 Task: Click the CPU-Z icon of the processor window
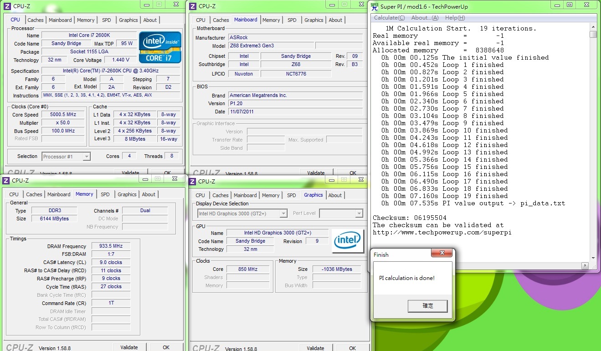tap(6, 6)
